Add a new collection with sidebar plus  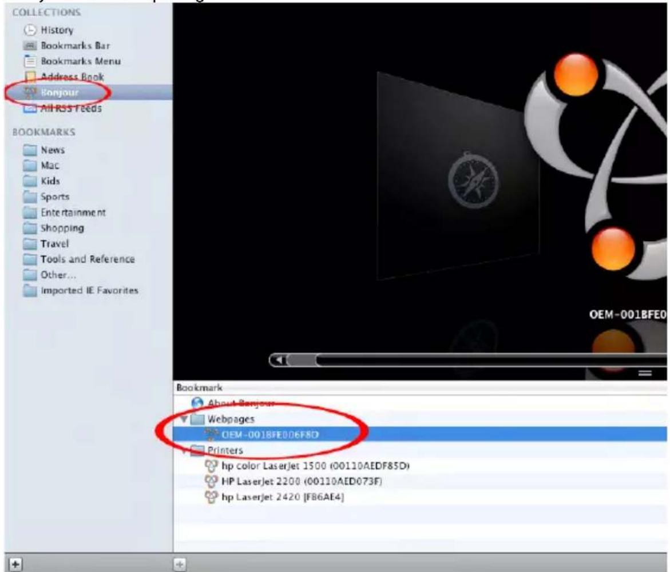point(15,564)
